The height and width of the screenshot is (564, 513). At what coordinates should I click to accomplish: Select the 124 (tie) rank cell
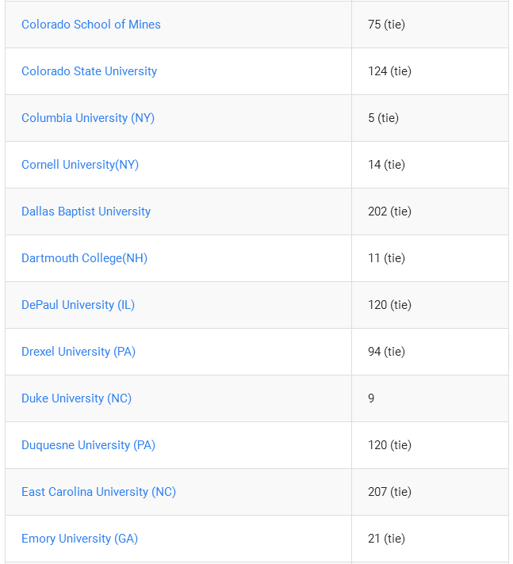(x=430, y=71)
